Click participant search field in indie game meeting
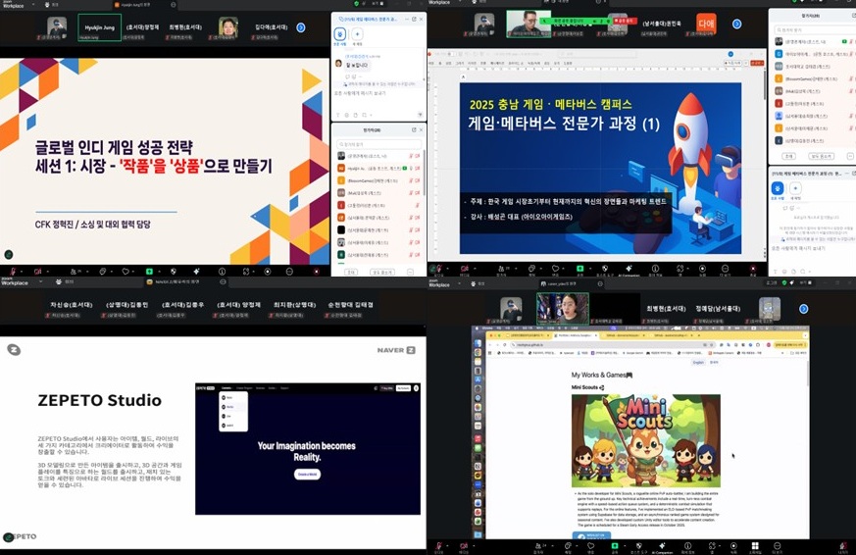The image size is (856, 555). click(x=379, y=144)
